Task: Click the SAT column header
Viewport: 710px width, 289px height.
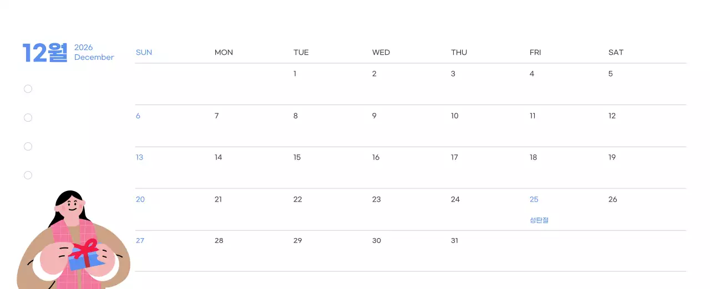Action: (x=616, y=53)
